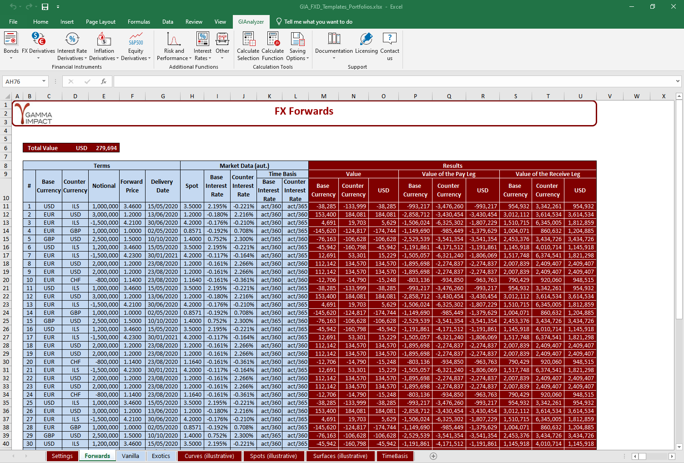Select the Forward Price header cell
684x463 pixels.
132,186
